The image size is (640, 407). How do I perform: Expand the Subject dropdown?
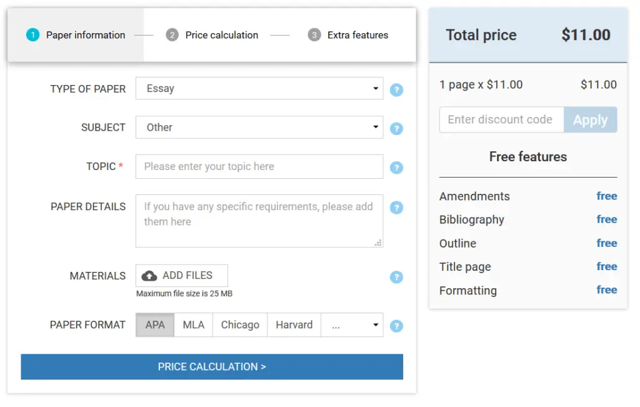(x=259, y=128)
